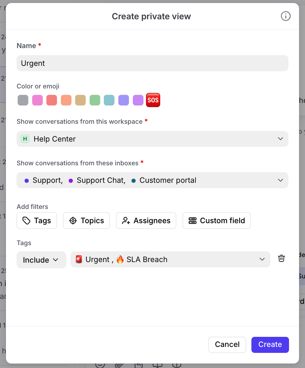The image size is (305, 368).
Task: Add a Tags filter
Action: (x=37, y=221)
